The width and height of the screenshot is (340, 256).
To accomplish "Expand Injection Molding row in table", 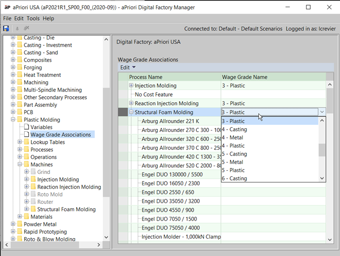I will click(x=131, y=85).
